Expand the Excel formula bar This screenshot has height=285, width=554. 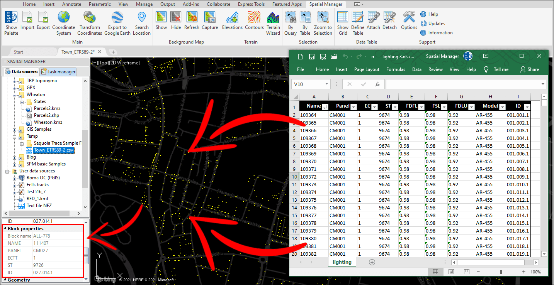[543, 84]
